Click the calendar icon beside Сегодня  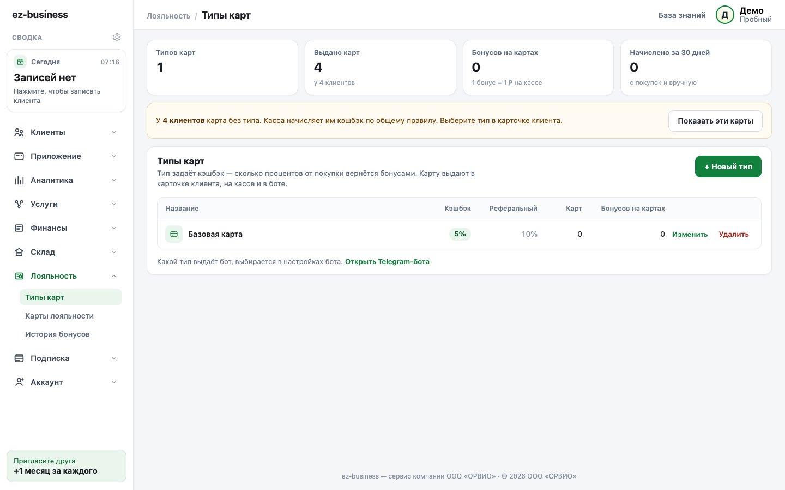pyautogui.click(x=20, y=62)
